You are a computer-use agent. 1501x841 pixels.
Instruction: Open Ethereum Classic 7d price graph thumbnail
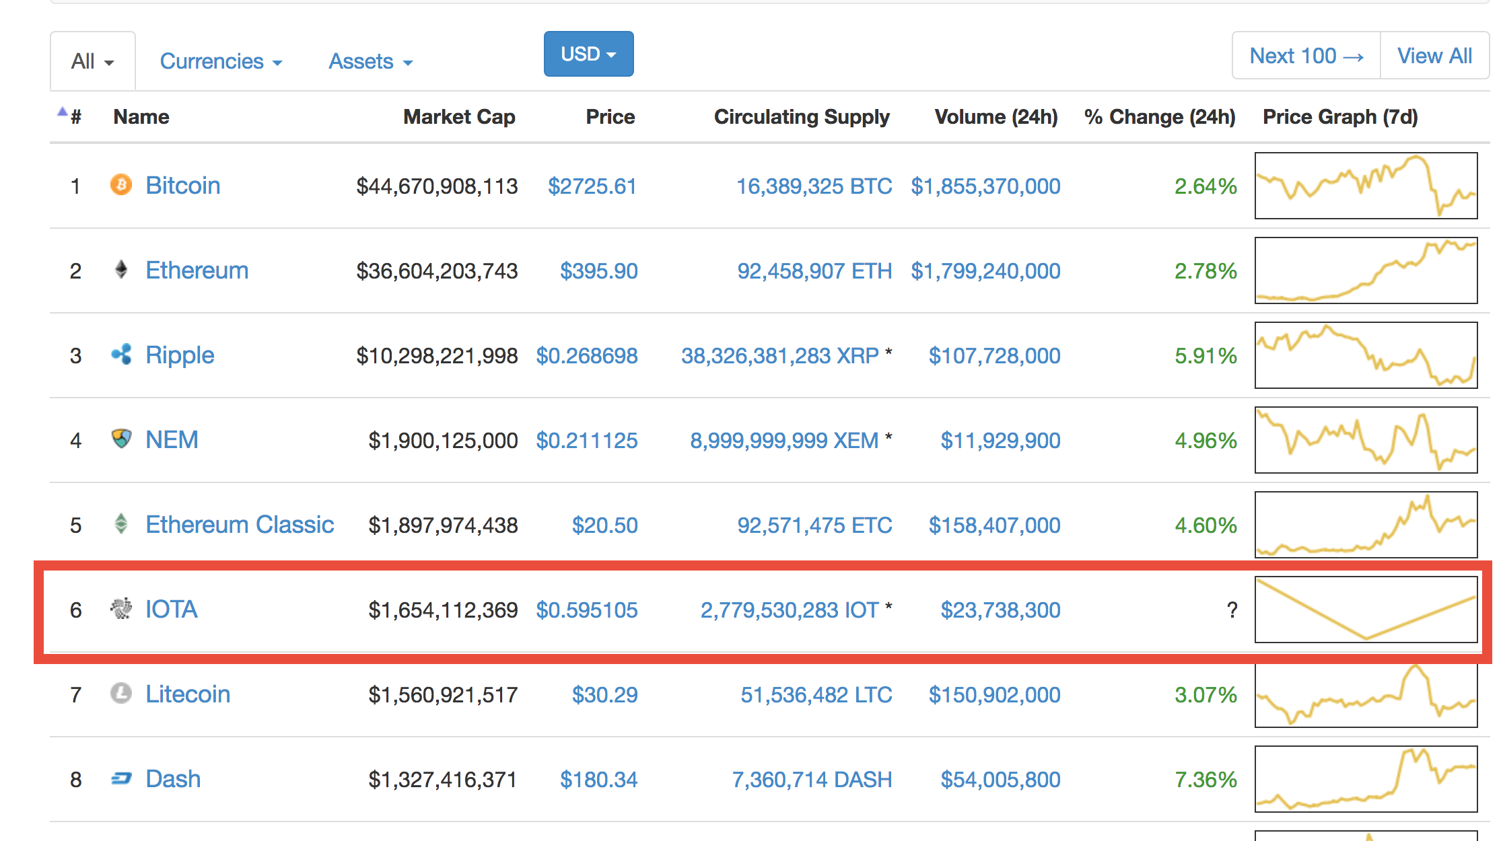tap(1366, 525)
